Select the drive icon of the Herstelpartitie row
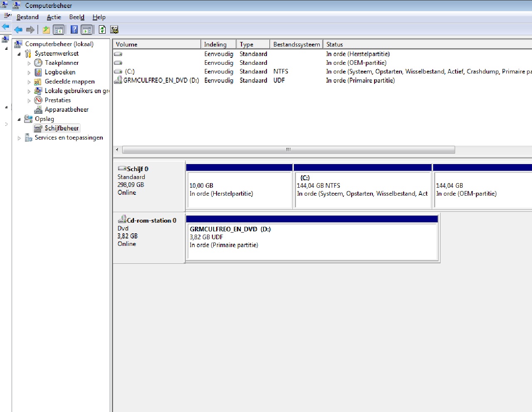 click(x=118, y=54)
